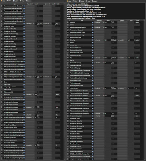Open Operation 1 dropdown for Above Lows
146x161 pixels.
(99, 23)
